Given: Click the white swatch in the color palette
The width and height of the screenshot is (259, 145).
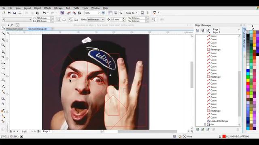Looking at the screenshot, I should tap(248, 67).
